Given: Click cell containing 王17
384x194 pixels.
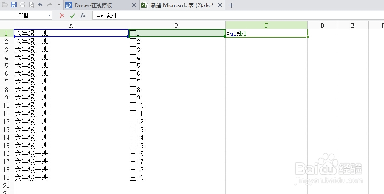Looking at the screenshot, I should pos(177,162).
